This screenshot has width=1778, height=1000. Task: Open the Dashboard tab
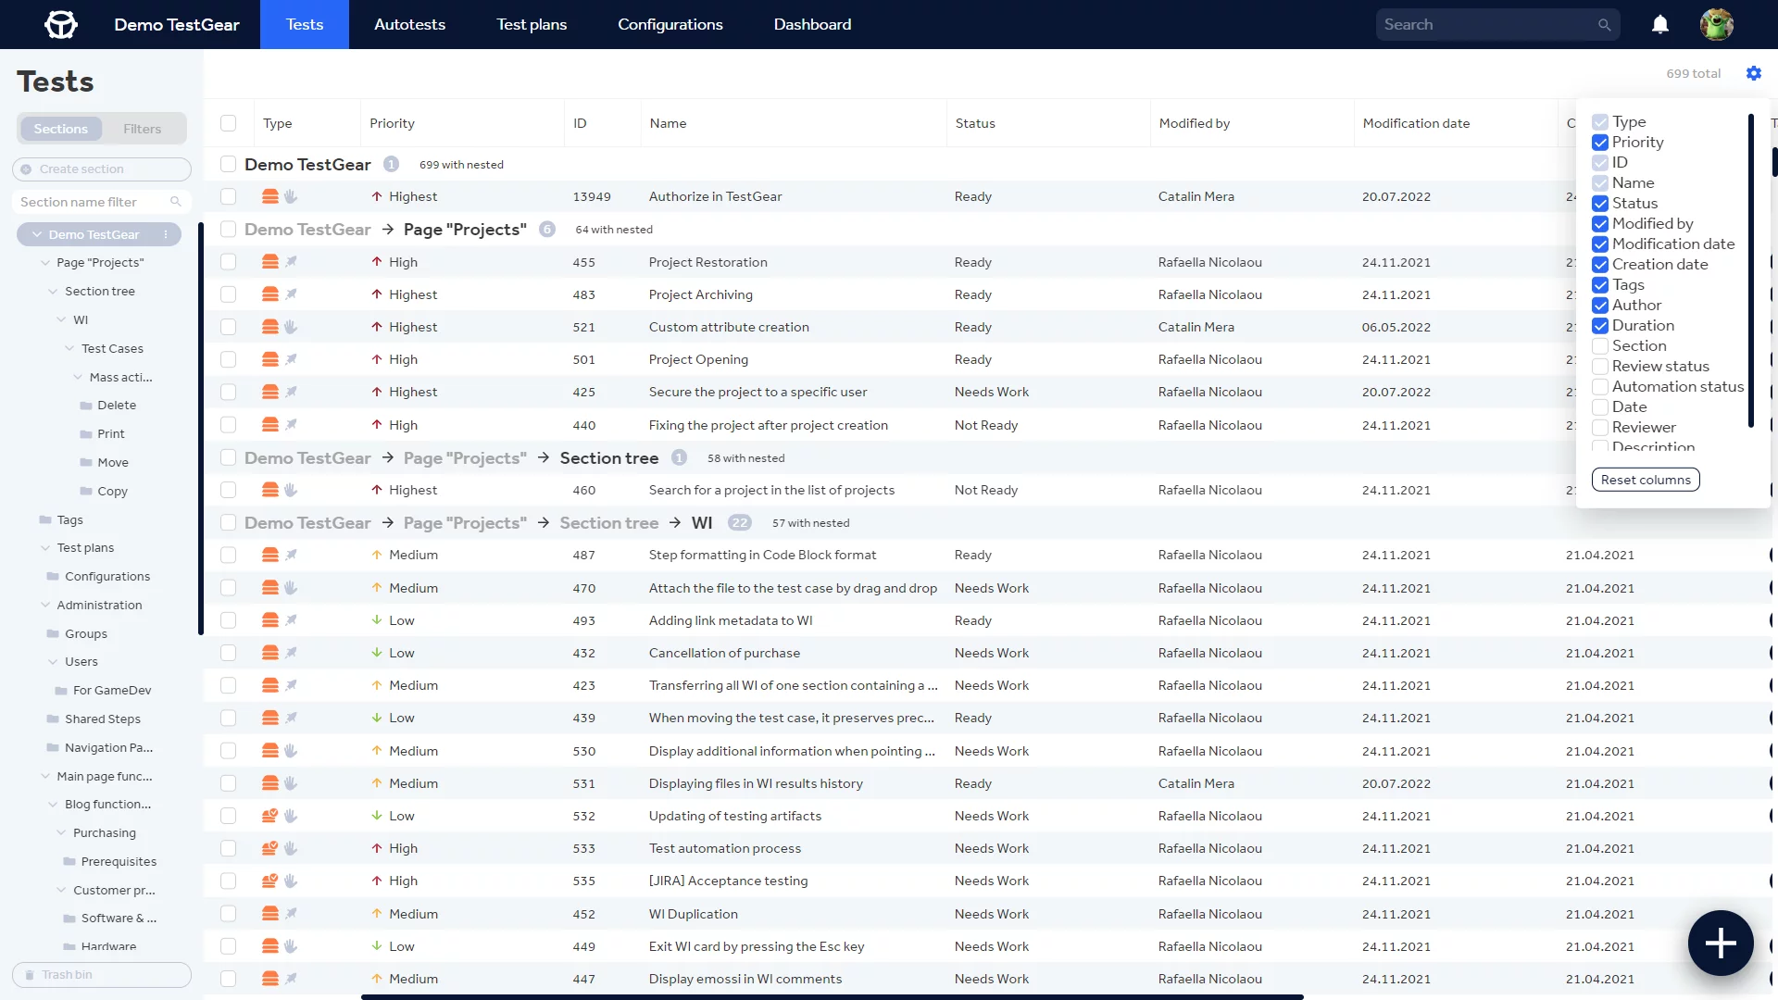[x=812, y=24]
